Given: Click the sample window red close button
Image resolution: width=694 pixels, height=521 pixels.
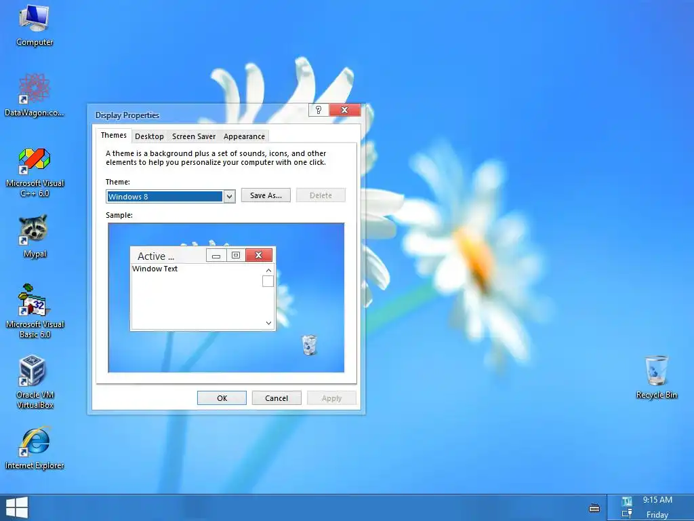Looking at the screenshot, I should point(259,255).
